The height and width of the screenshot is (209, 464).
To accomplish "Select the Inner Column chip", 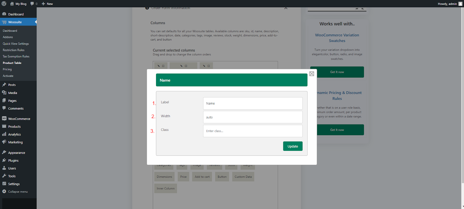I will pos(166,188).
